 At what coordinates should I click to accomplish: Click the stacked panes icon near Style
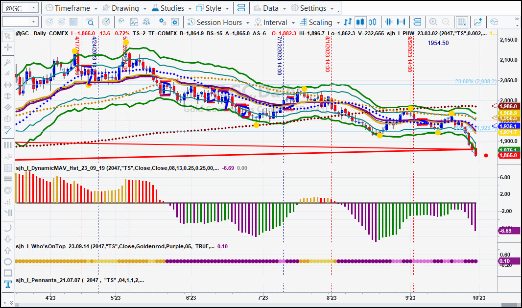pyautogui.click(x=241, y=8)
